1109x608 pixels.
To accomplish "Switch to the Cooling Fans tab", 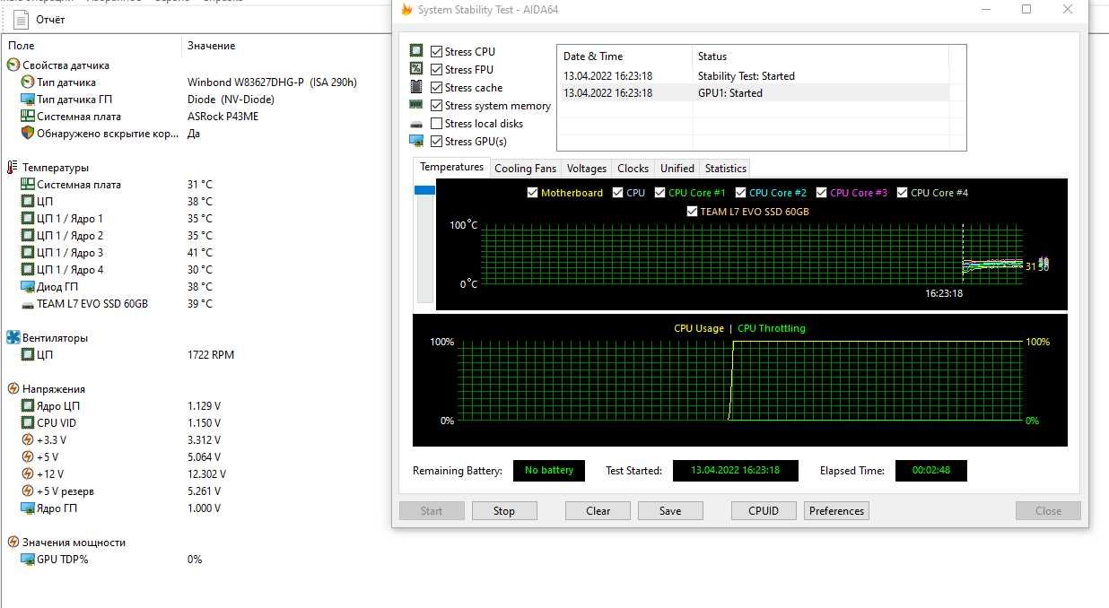I will coord(526,169).
